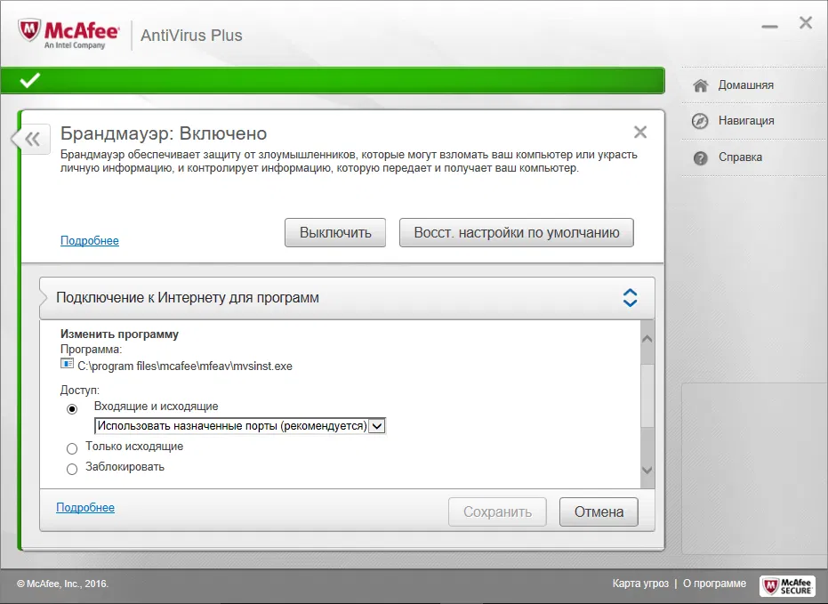Collapse the Подключение к Интернету section
This screenshot has height=604, width=828.
[x=631, y=298]
